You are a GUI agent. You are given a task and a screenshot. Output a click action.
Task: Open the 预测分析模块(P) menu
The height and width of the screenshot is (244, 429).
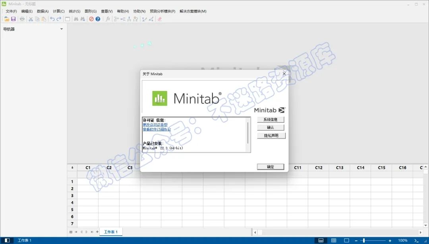pos(162,11)
